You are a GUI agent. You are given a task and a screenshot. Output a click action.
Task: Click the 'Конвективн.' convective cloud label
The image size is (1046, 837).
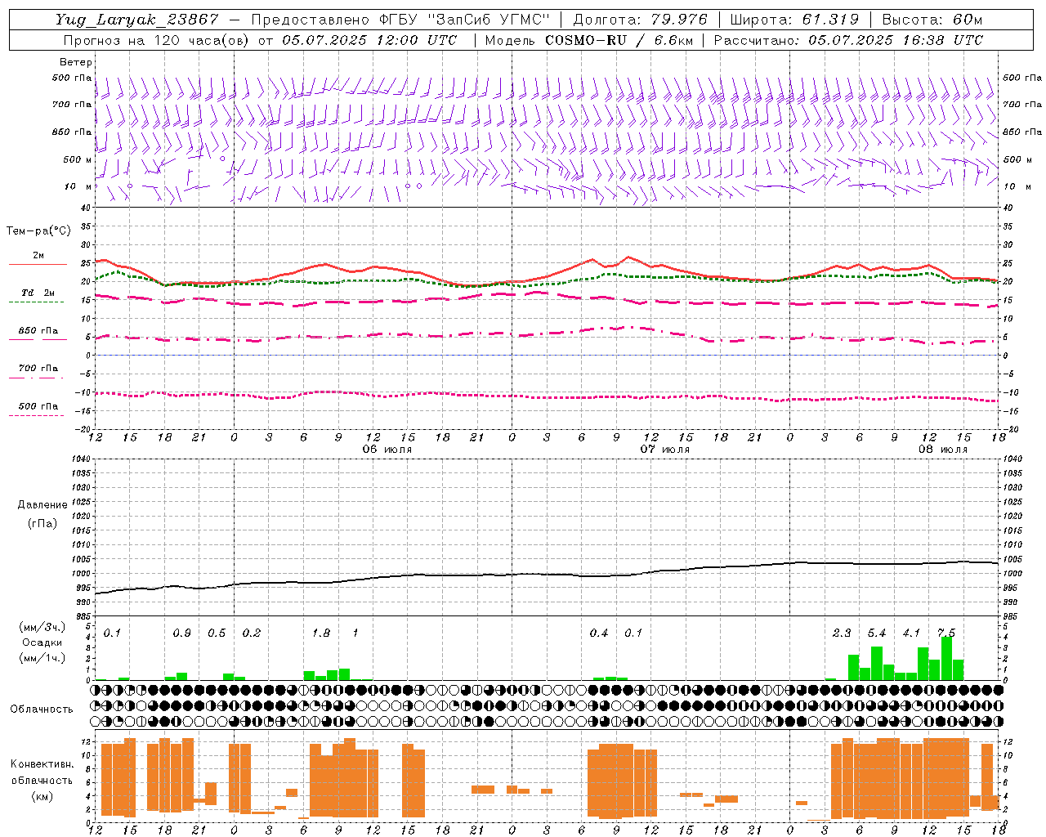(x=42, y=764)
